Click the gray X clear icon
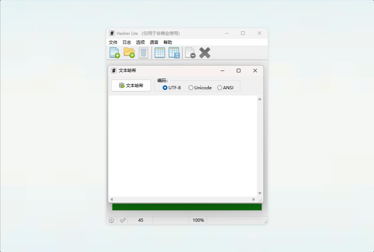374x252 pixels. click(x=205, y=52)
